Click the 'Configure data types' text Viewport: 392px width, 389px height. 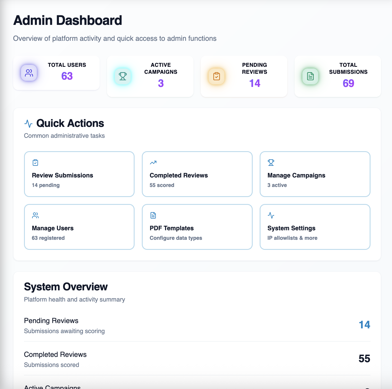[176, 238]
